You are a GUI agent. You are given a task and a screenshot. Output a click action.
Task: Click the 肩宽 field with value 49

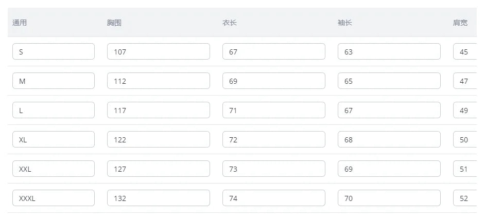[465, 110]
